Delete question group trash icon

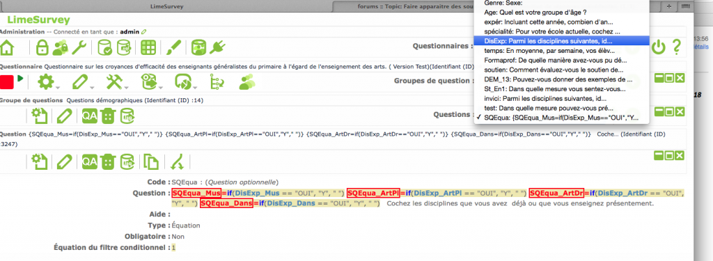point(107,117)
